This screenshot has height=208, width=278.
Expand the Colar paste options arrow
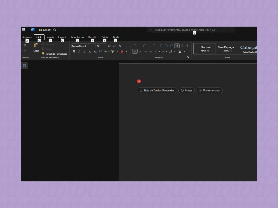tap(36, 54)
